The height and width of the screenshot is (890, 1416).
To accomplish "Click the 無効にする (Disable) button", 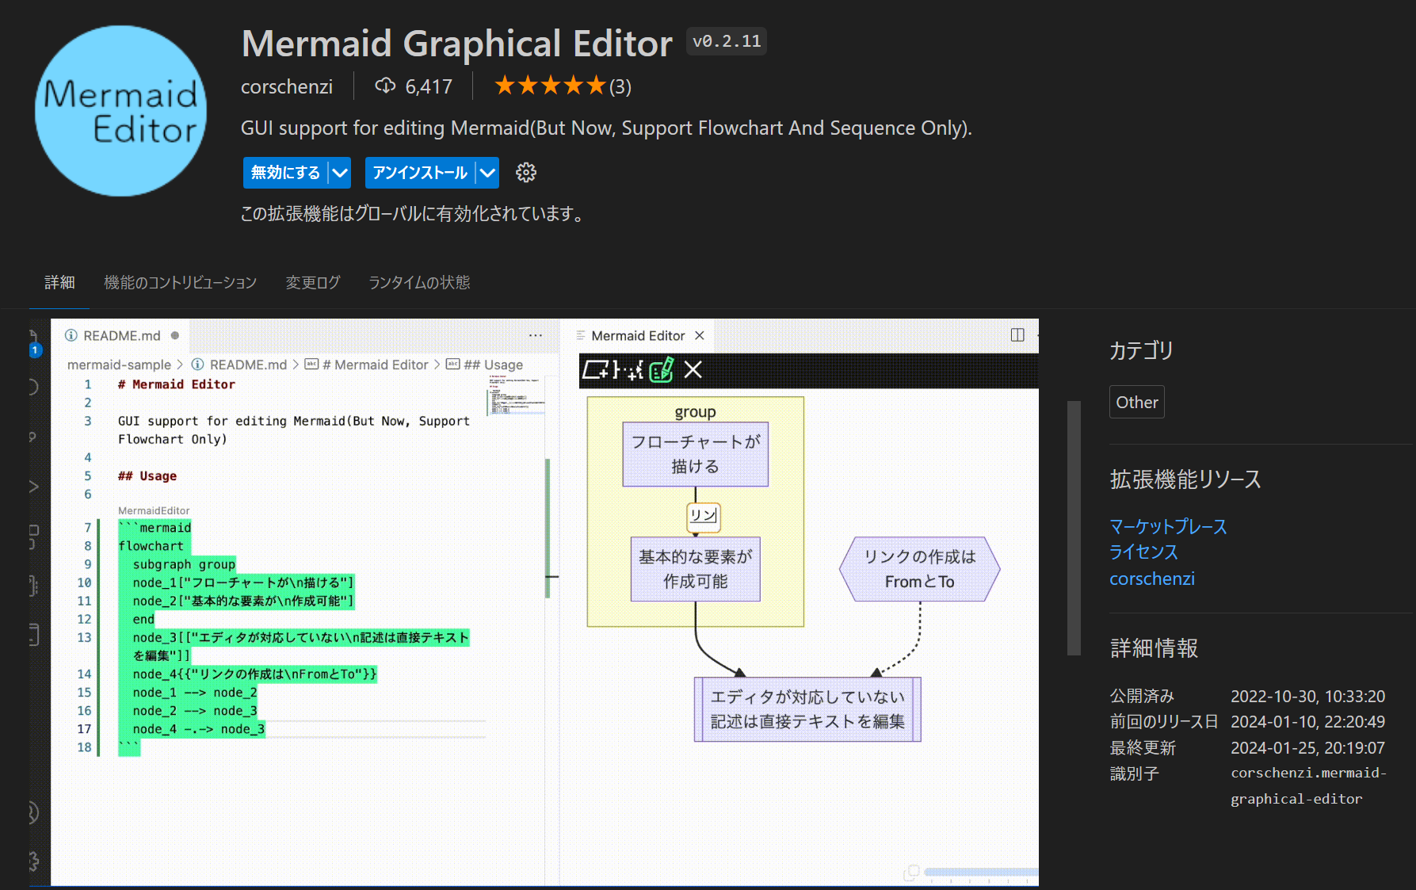I will (x=286, y=173).
